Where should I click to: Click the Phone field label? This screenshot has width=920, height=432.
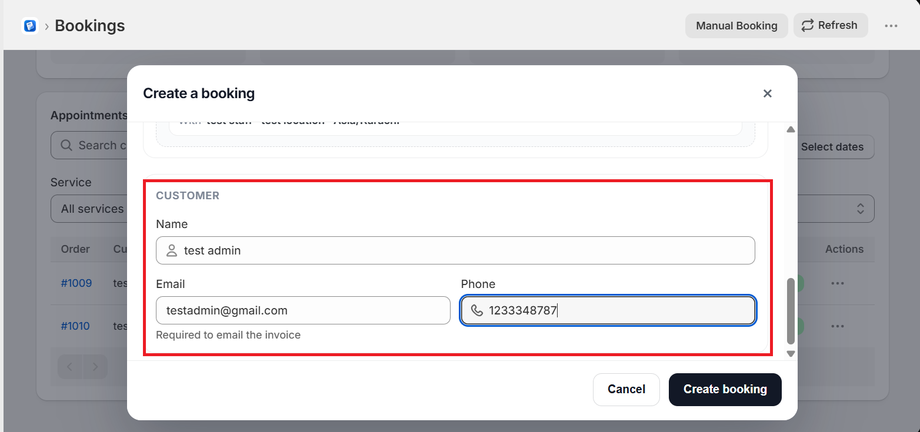(478, 284)
